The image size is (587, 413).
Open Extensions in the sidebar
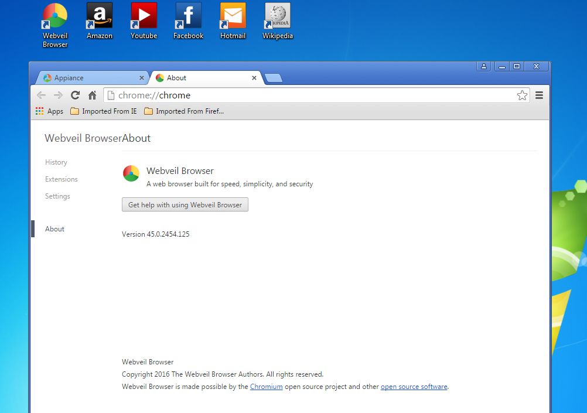tap(62, 179)
